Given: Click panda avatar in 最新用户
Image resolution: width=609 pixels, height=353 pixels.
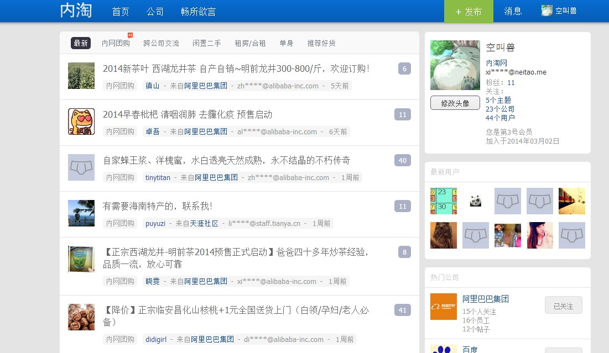Looking at the screenshot, I should coord(476,201).
